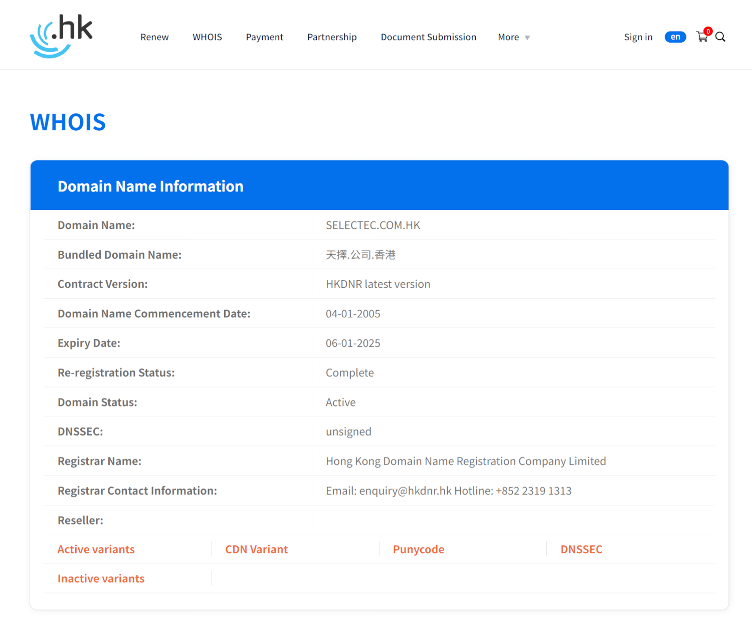Expand the Punycode section
This screenshot has height=622, width=752.
click(x=419, y=549)
